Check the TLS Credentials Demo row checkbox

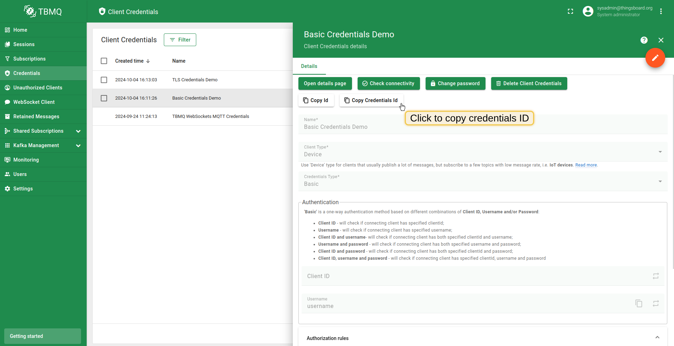[104, 80]
